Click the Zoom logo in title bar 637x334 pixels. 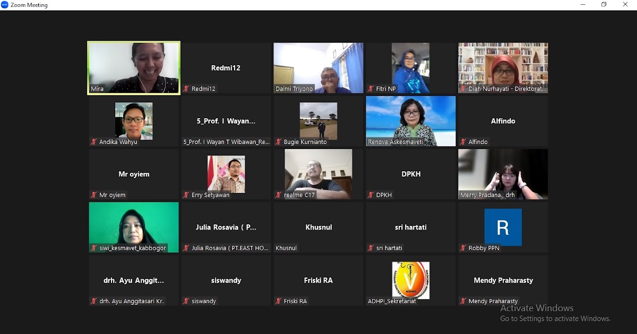point(5,5)
